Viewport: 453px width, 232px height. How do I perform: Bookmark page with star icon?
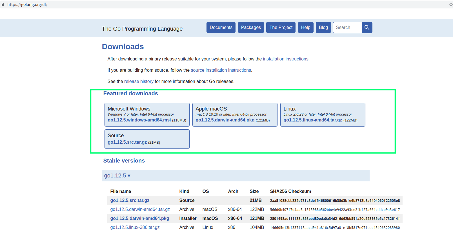[450, 4]
